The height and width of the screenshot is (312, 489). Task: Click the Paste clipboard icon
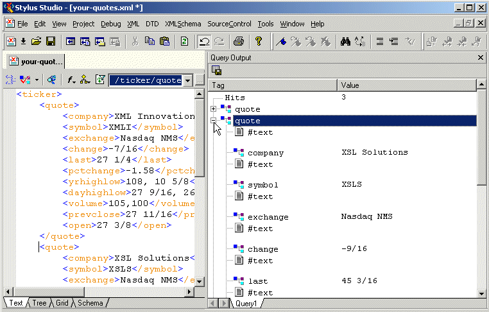[164, 42]
